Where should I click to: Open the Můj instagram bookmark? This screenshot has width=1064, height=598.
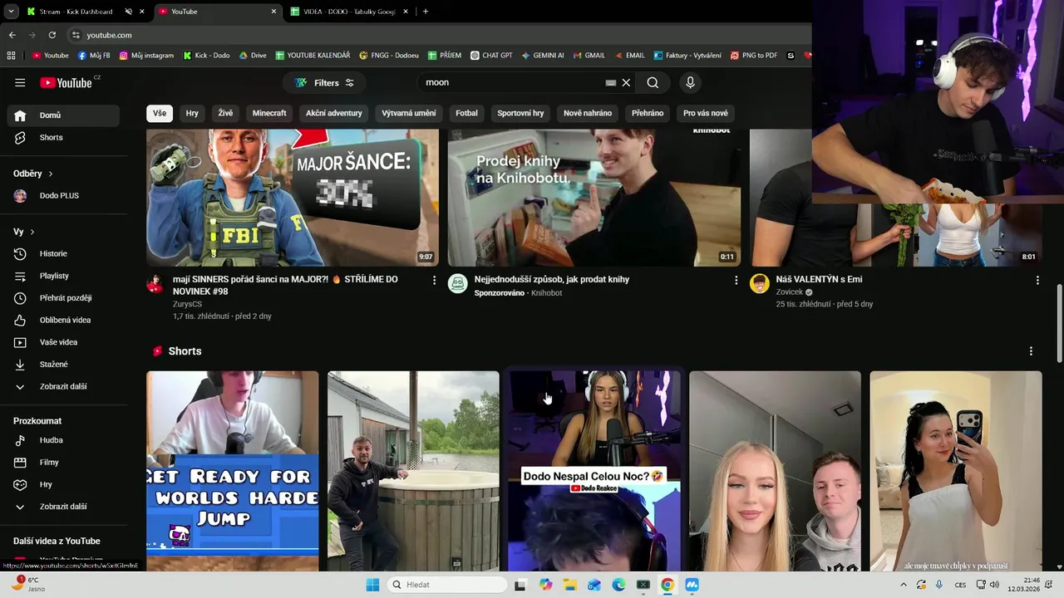(x=146, y=56)
